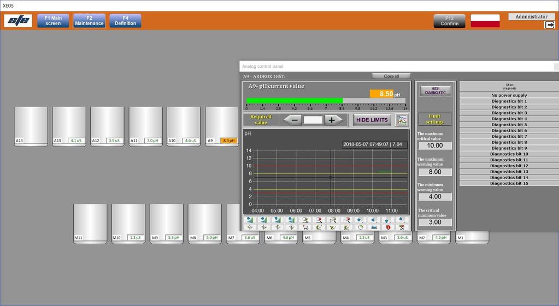Click the red info icon in chart toolbar
Screen dimensions: 559x306
point(388,227)
